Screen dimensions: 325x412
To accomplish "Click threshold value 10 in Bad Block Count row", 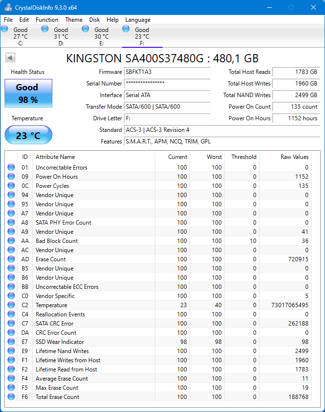I will pos(253,241).
